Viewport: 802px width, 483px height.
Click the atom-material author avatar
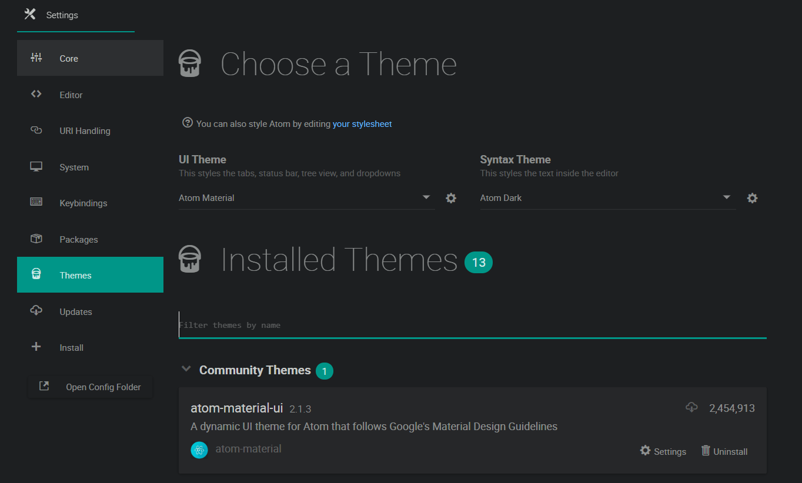(199, 450)
